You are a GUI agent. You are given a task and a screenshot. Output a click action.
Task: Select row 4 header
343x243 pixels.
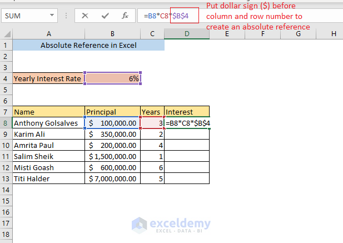pyautogui.click(x=6, y=78)
